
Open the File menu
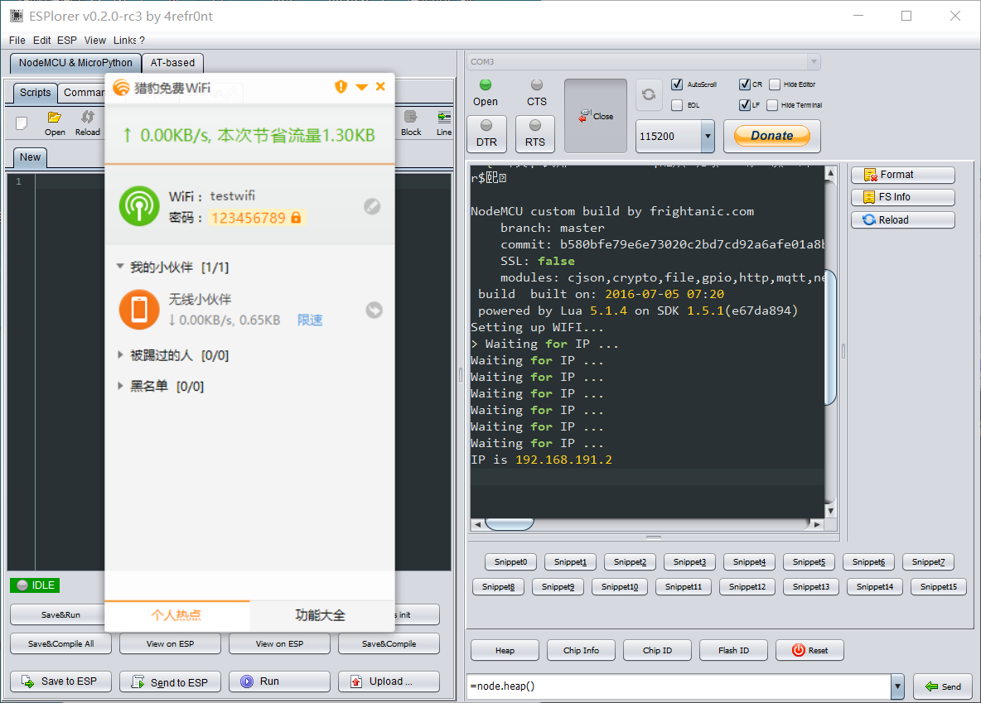[x=17, y=40]
